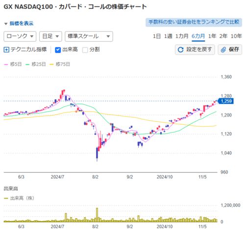Uncheck the 出来高 checkbox
The image size is (245, 230).
point(58,50)
